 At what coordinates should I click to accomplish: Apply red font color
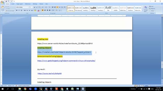coord(38,10)
